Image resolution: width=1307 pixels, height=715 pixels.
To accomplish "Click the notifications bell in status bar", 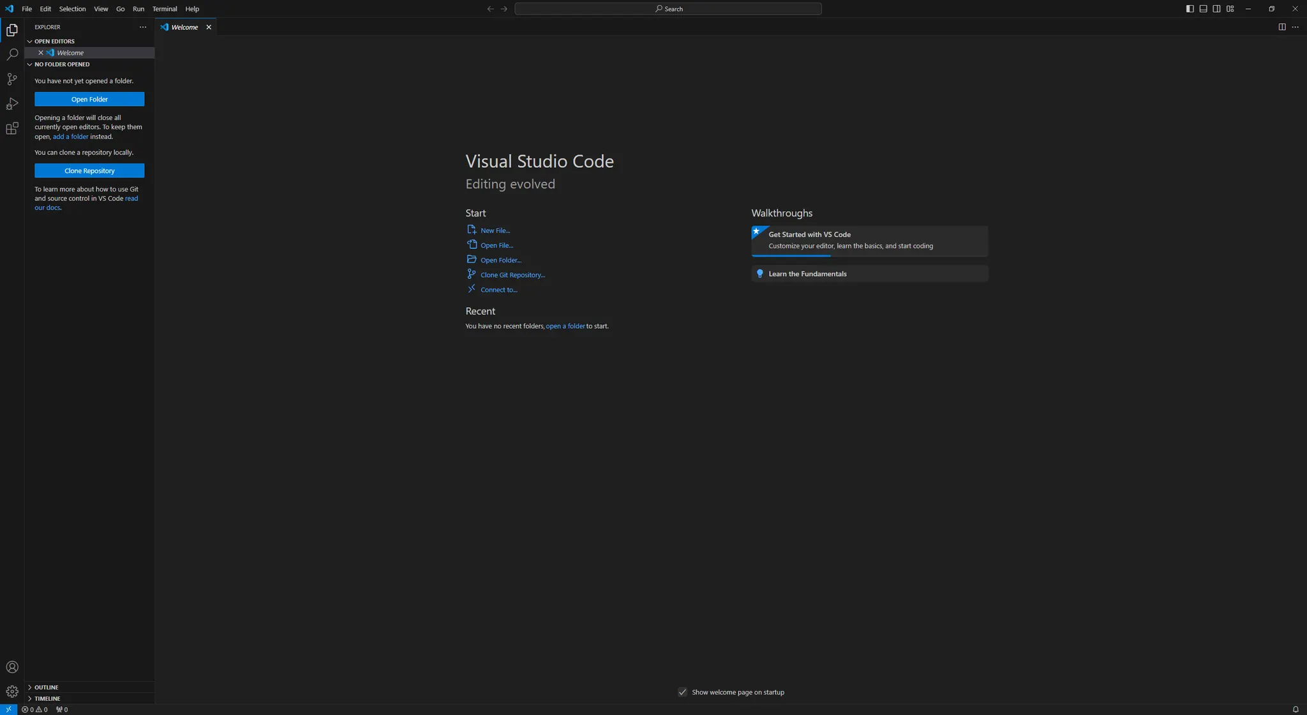I will (1296, 709).
